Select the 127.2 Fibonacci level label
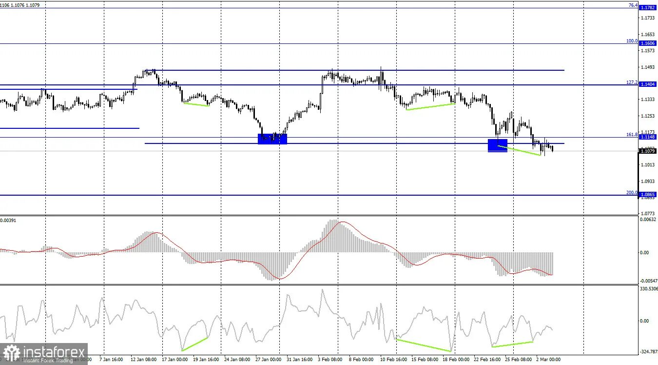This screenshot has height=365, width=658. 632,82
